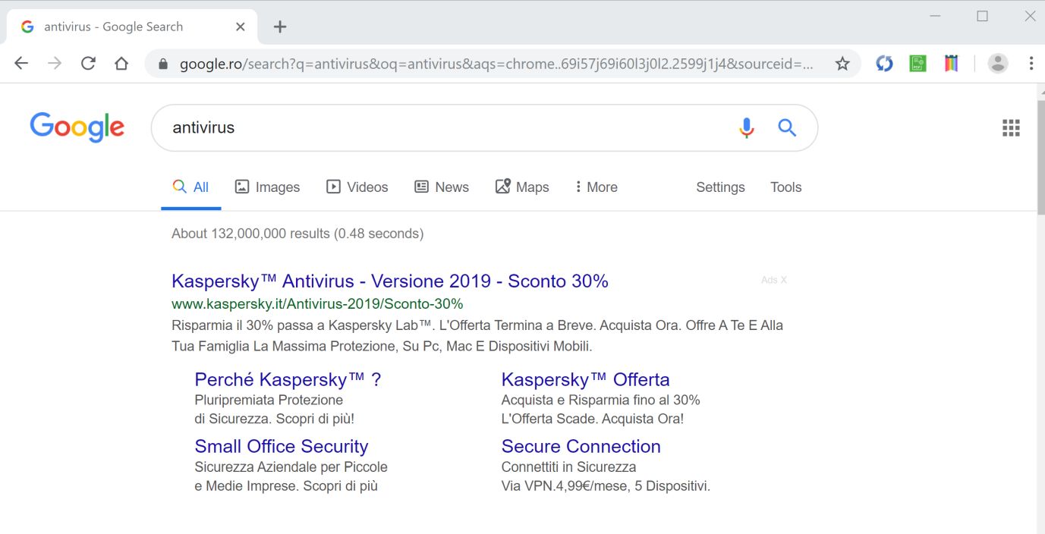The height and width of the screenshot is (534, 1045).
Task: Open a new browser tab
Action: [280, 27]
